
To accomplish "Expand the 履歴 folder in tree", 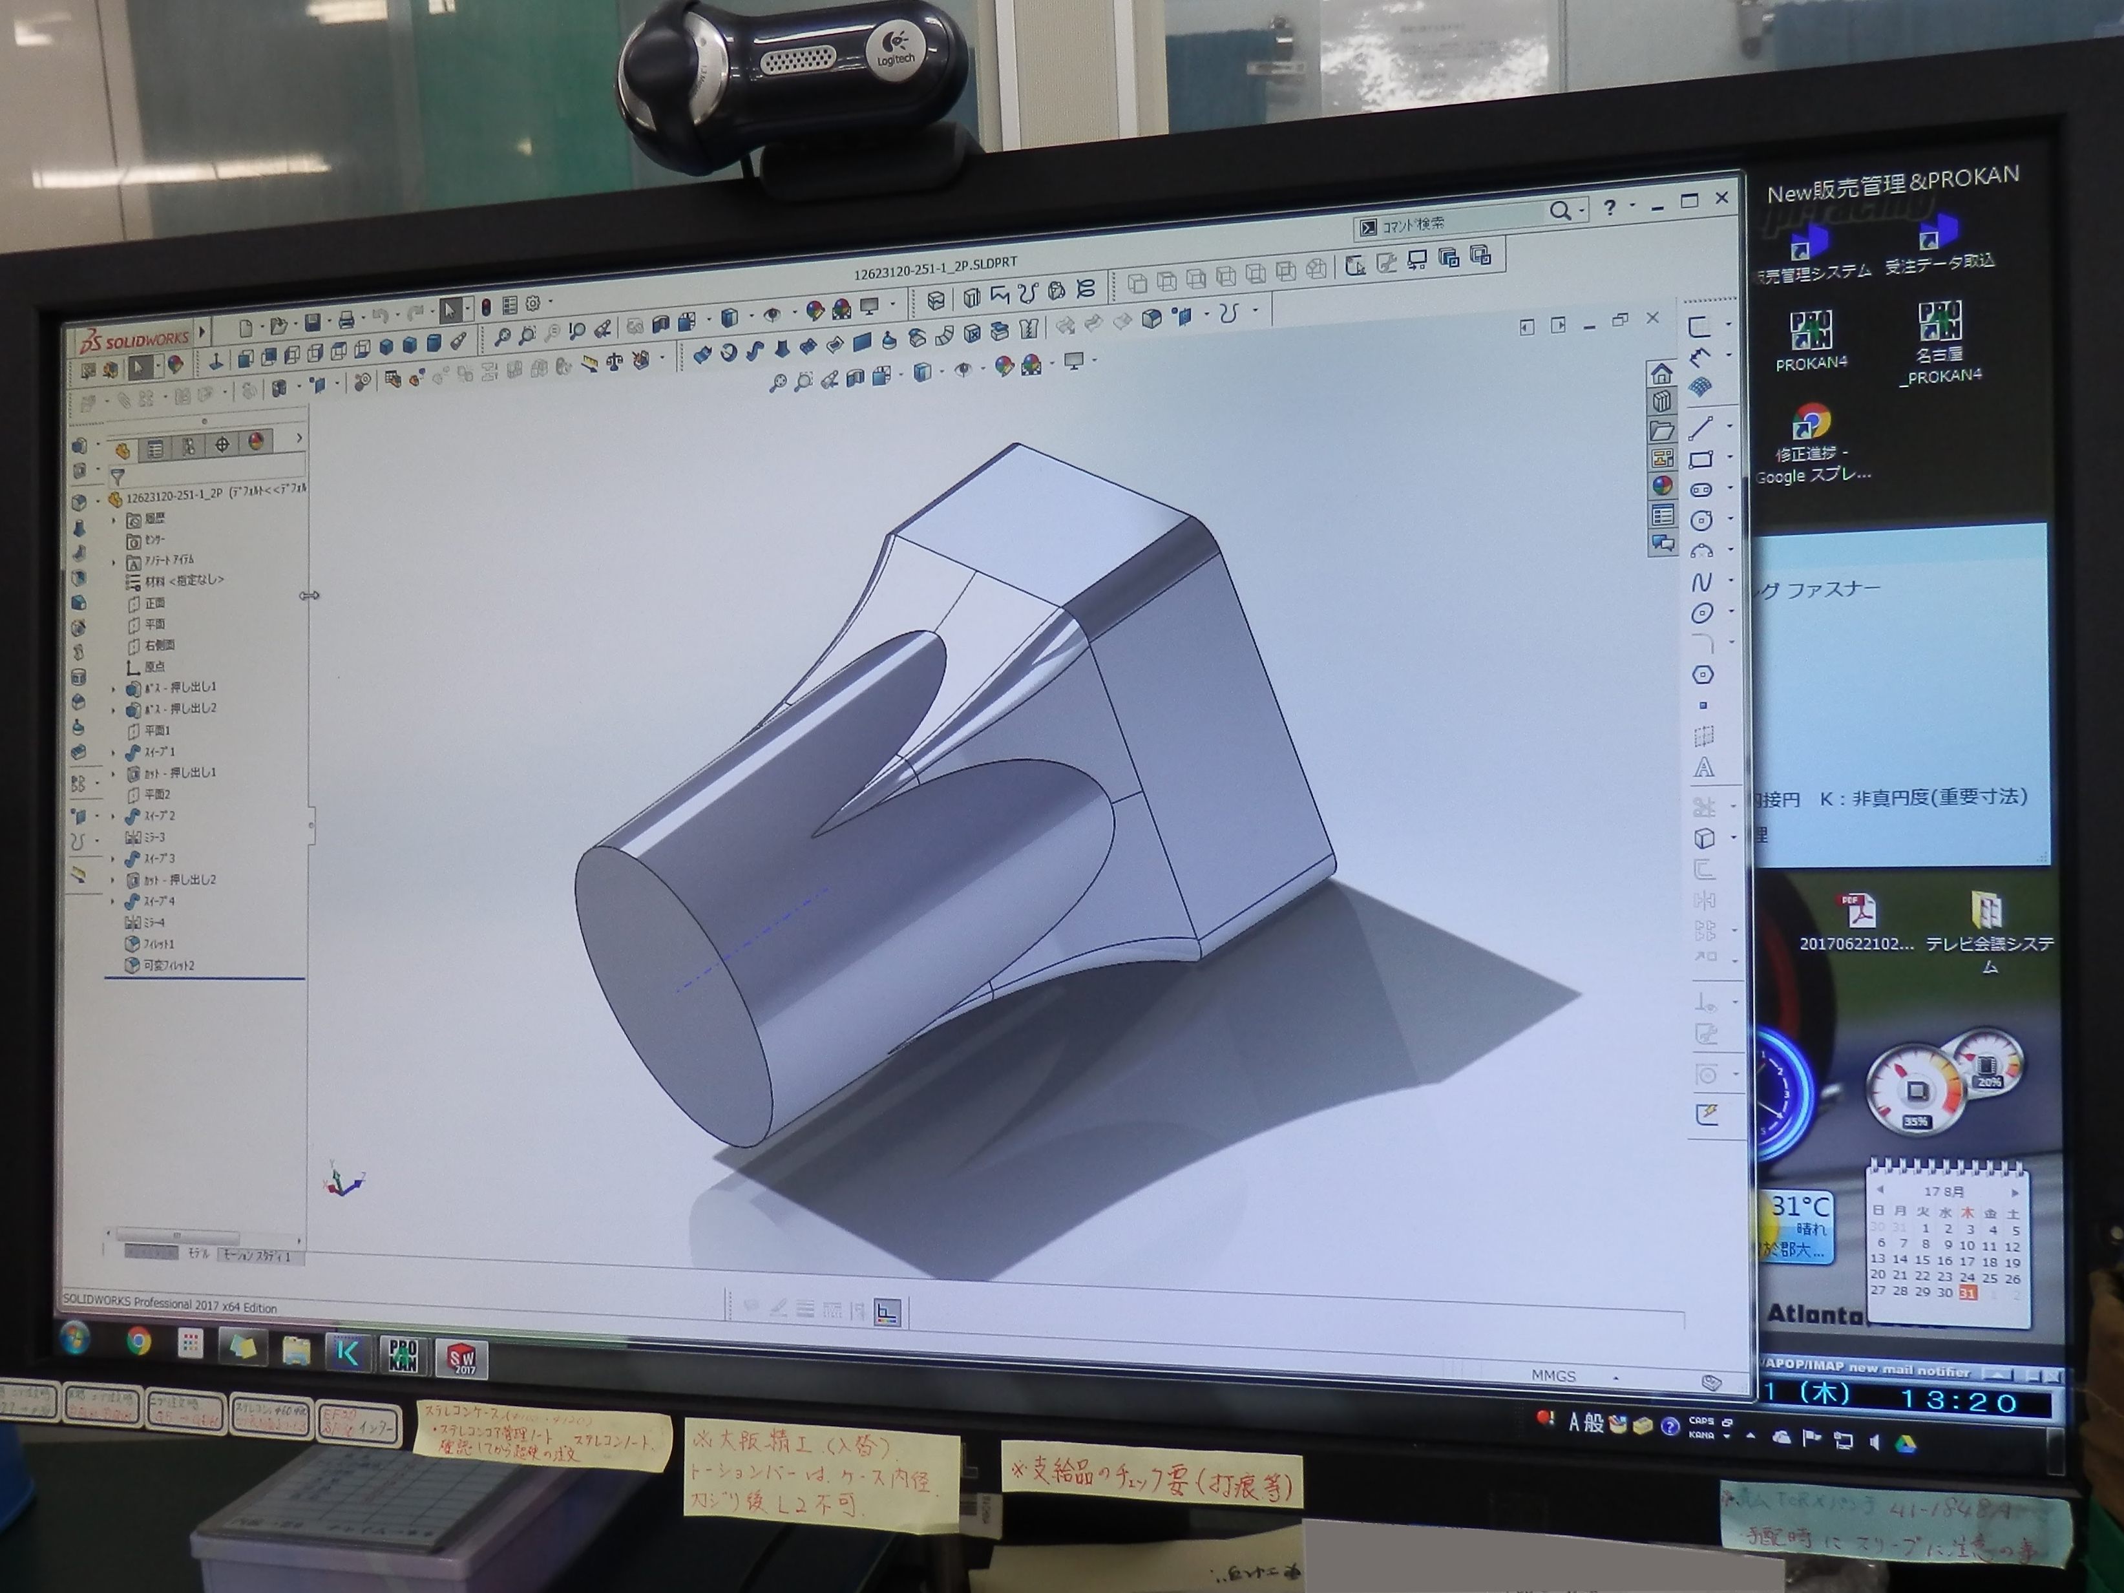I will (x=113, y=520).
